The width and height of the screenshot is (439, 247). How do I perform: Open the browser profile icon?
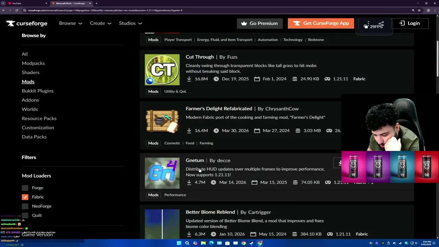[x=428, y=10]
